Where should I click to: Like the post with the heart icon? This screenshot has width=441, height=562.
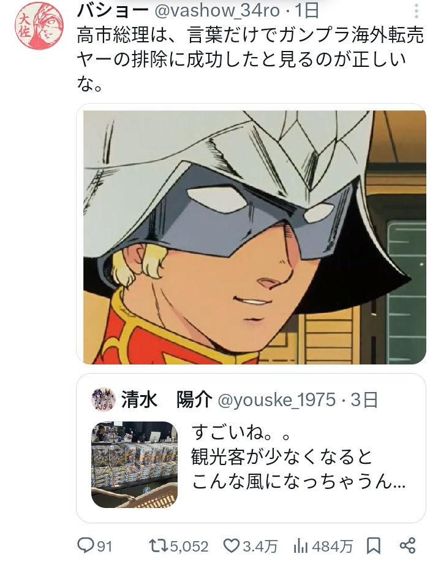pos(232,545)
